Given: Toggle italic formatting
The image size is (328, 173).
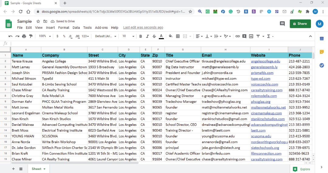Looking at the screenshot, I should (x=147, y=36).
